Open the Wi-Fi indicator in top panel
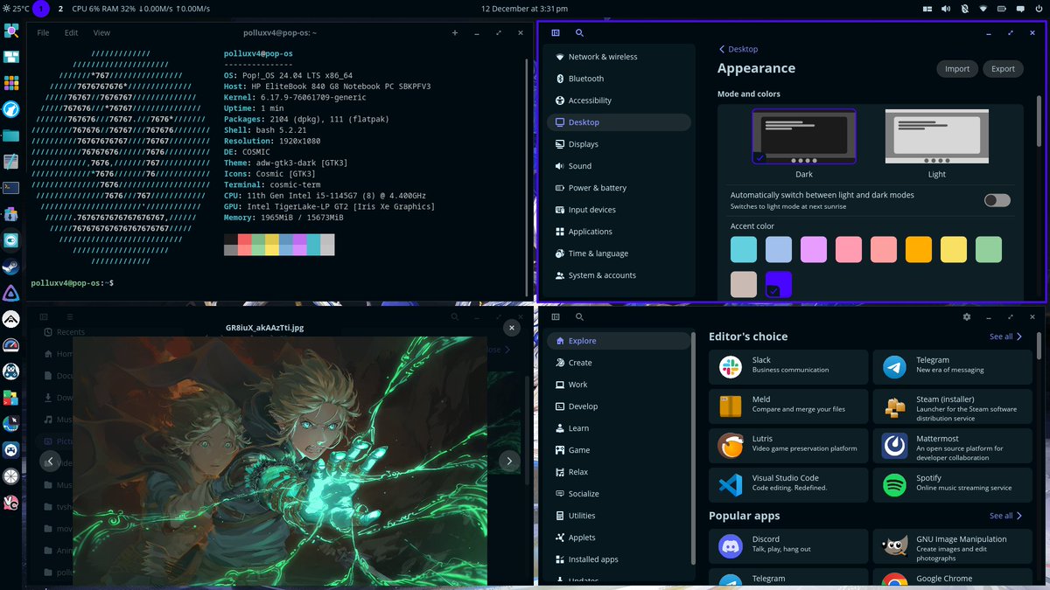 pos(983,9)
